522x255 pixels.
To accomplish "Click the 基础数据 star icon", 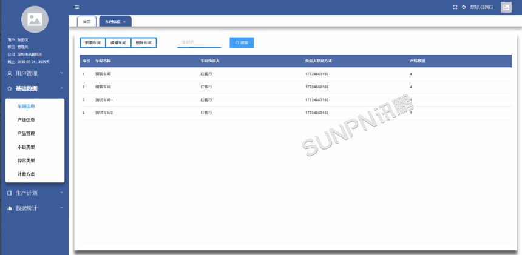I will coord(9,88).
